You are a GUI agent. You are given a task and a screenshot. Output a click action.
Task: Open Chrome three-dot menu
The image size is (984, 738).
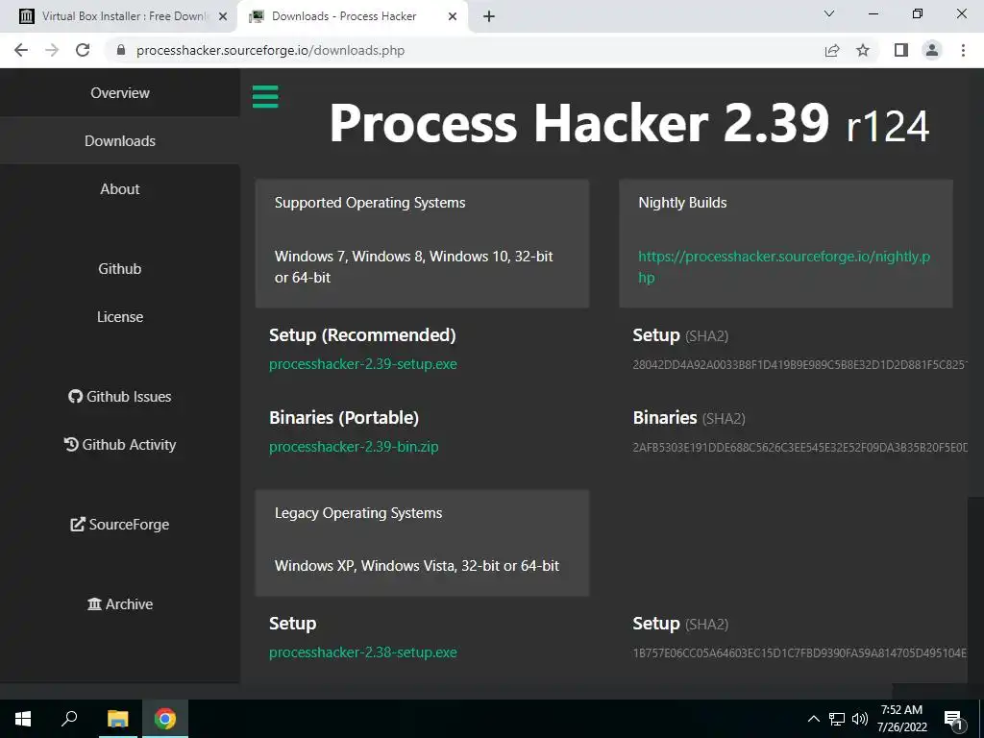pyautogui.click(x=963, y=50)
